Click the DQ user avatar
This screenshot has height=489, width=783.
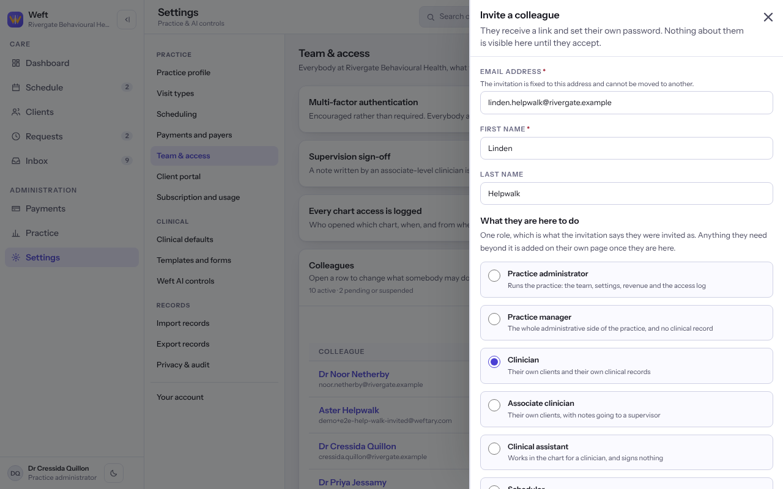[15, 473]
